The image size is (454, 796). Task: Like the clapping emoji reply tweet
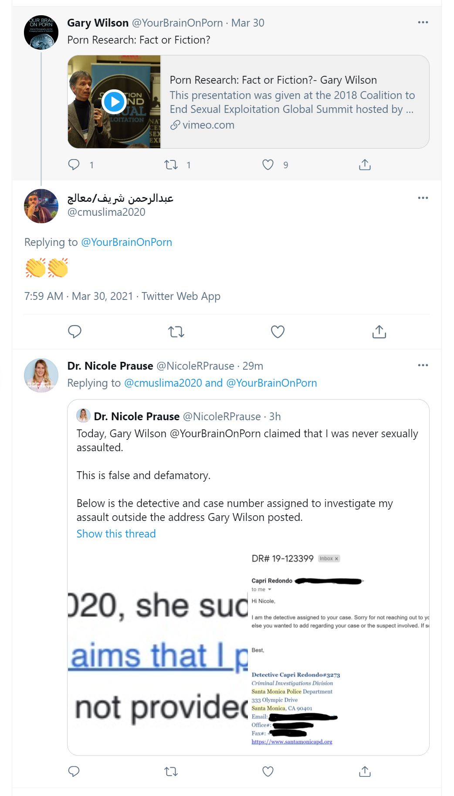(x=278, y=332)
